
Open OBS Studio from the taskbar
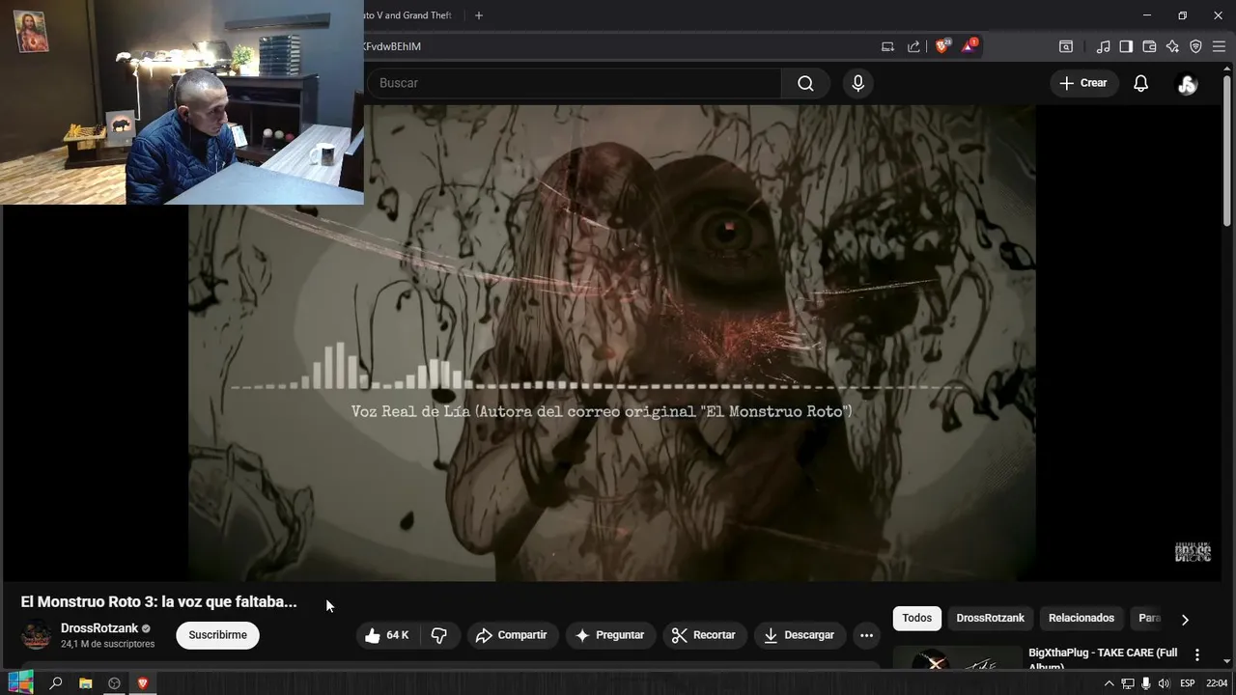click(x=114, y=683)
